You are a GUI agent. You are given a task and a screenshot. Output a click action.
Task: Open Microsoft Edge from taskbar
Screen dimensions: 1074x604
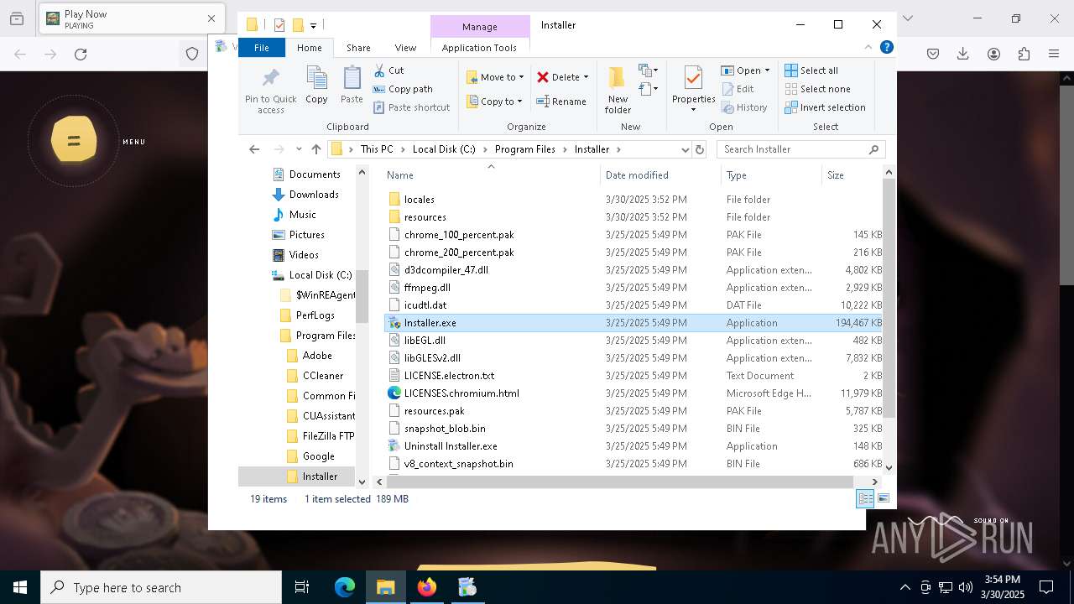(x=345, y=587)
